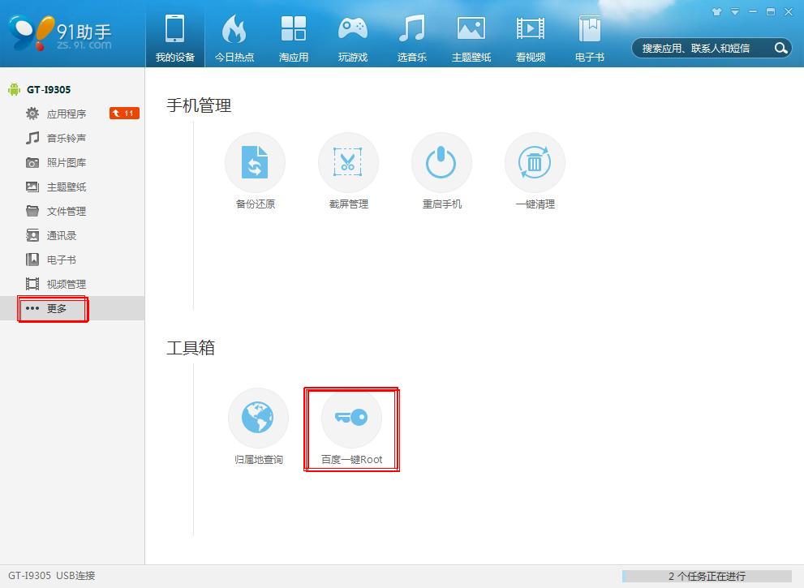Click the 11 updates badge
This screenshot has width=804, height=588.
(124, 114)
